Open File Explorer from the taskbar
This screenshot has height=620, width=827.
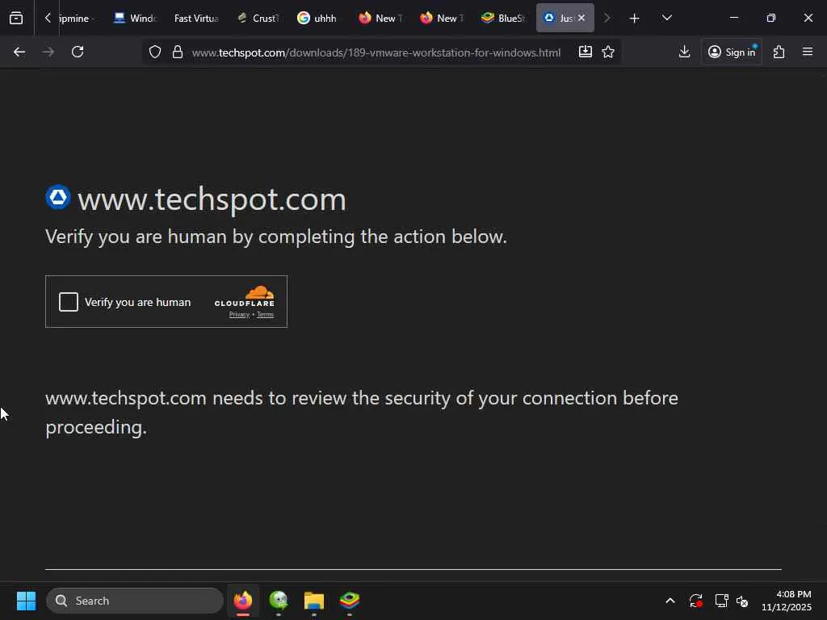point(314,601)
